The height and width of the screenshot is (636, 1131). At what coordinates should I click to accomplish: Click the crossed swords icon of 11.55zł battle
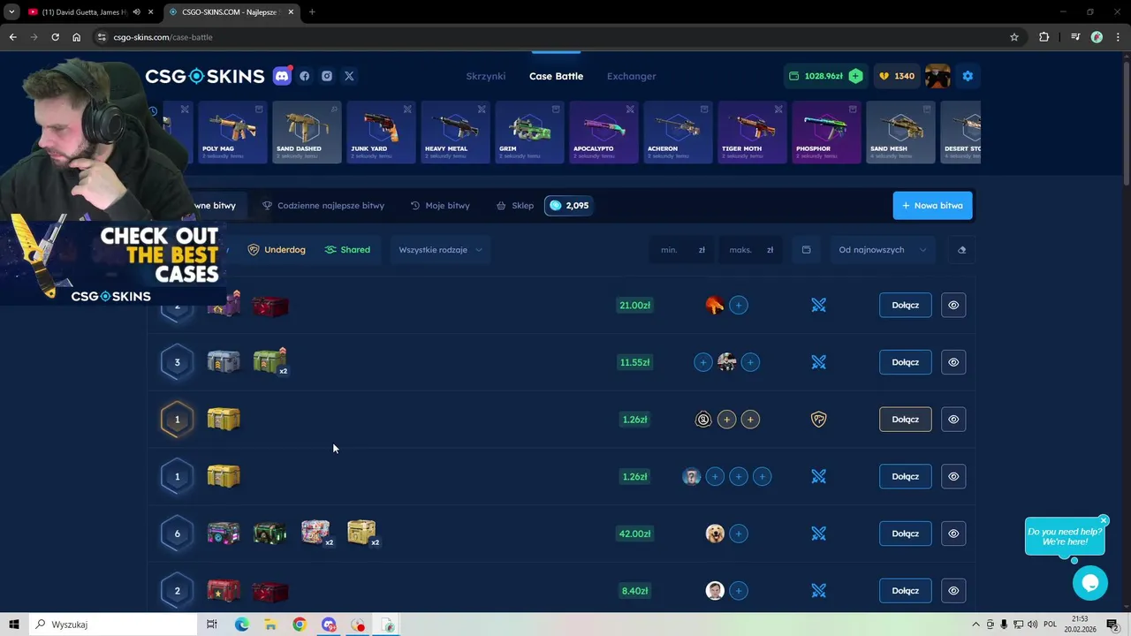(x=818, y=362)
